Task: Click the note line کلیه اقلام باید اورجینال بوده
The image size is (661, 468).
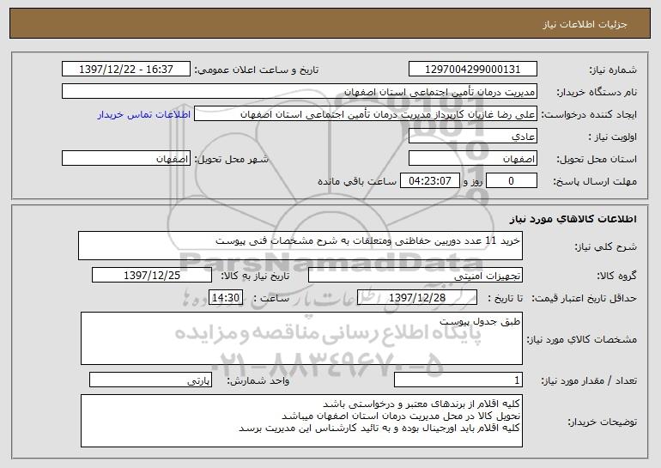Action: tap(379, 428)
